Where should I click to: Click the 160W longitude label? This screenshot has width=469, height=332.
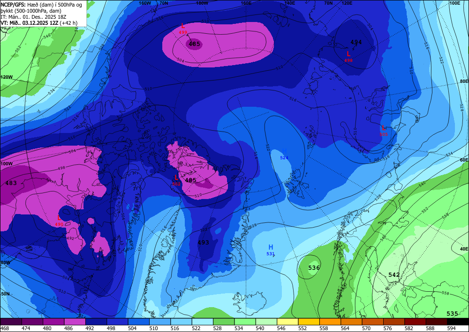145,3
